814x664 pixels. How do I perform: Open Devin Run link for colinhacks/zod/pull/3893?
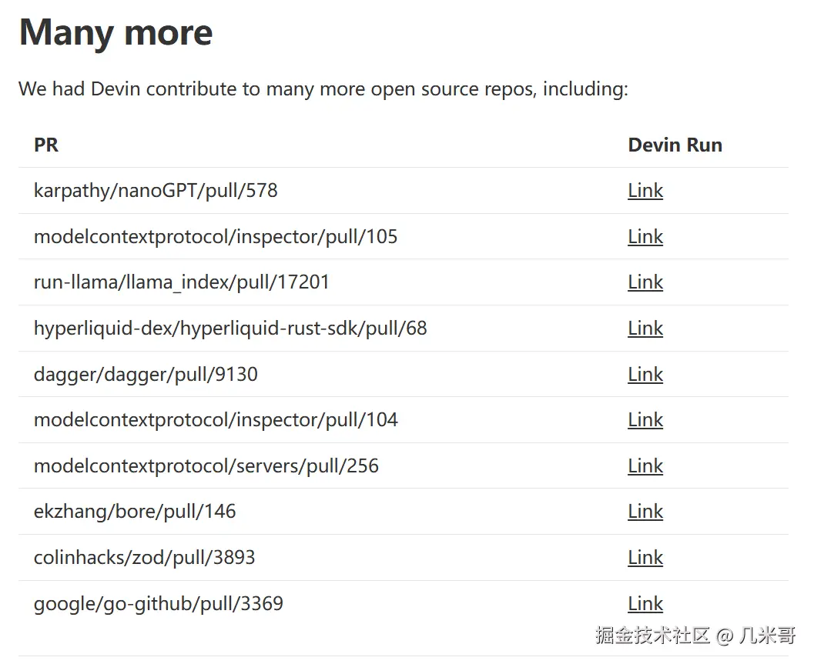[645, 558]
